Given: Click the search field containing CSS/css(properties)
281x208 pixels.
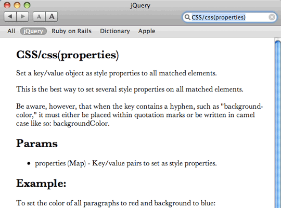Looking at the screenshot, I should [x=229, y=17].
